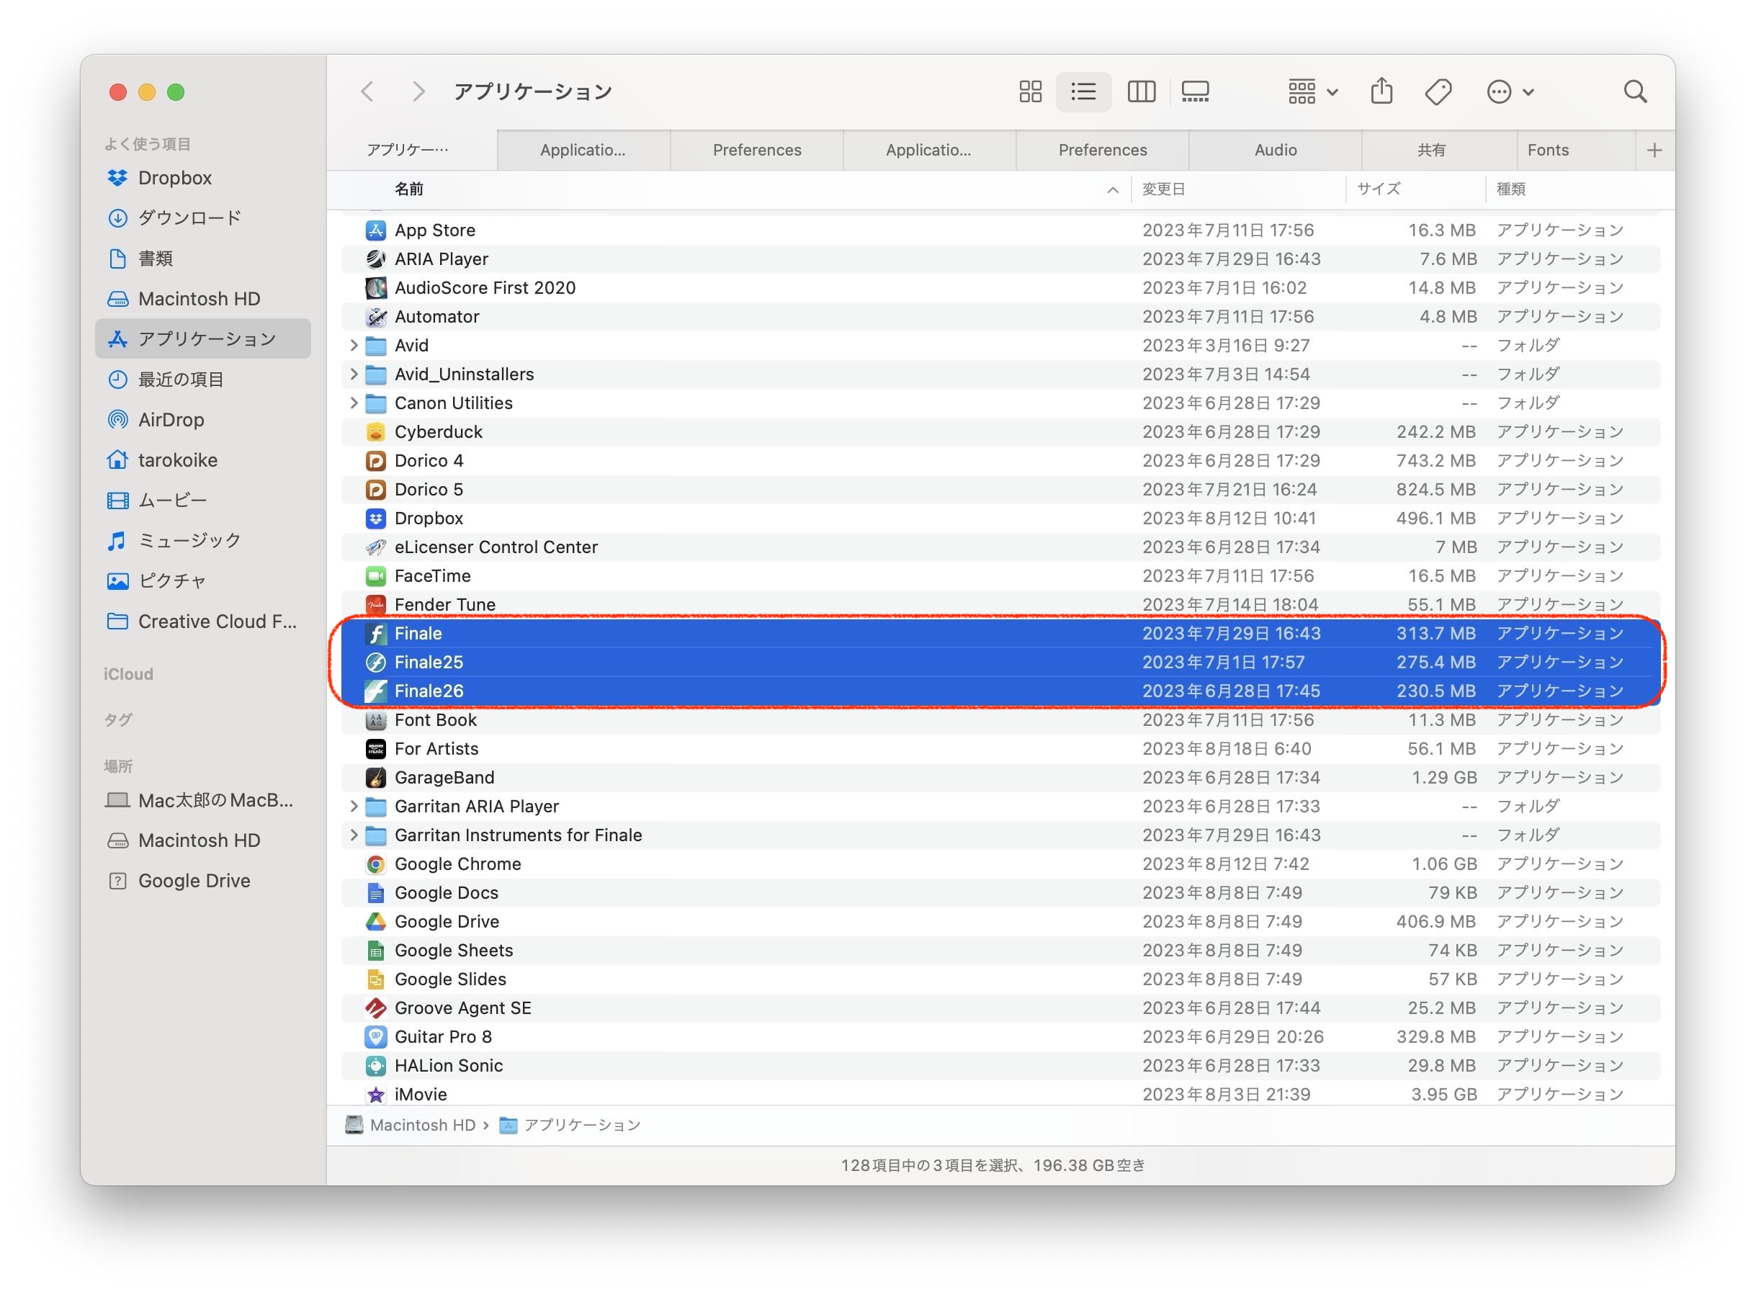Open ムービー in the sidebar
The height and width of the screenshot is (1292, 1756).
coord(203,500)
